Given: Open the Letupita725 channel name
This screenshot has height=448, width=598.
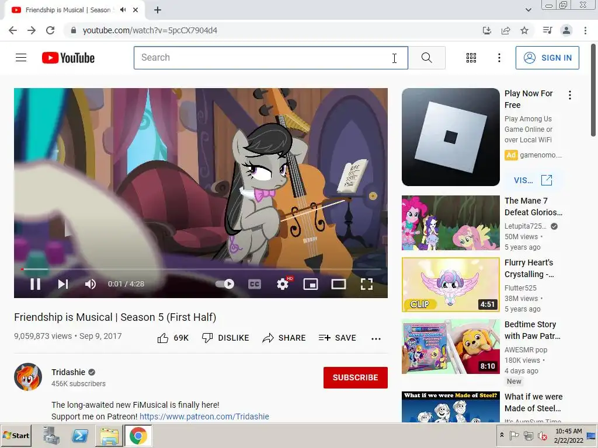Looking at the screenshot, I should [x=526, y=226].
